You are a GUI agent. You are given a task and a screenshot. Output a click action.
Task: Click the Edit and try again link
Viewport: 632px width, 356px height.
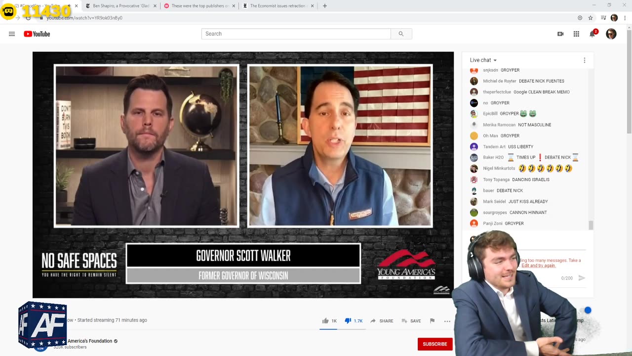(x=539, y=266)
